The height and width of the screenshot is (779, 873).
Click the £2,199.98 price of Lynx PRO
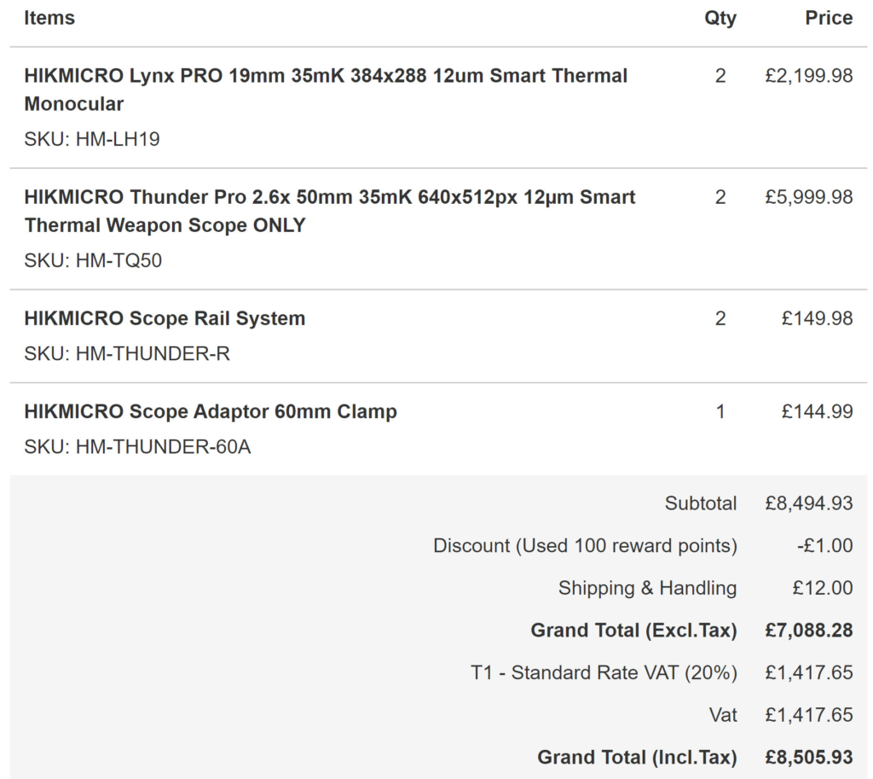coord(808,76)
